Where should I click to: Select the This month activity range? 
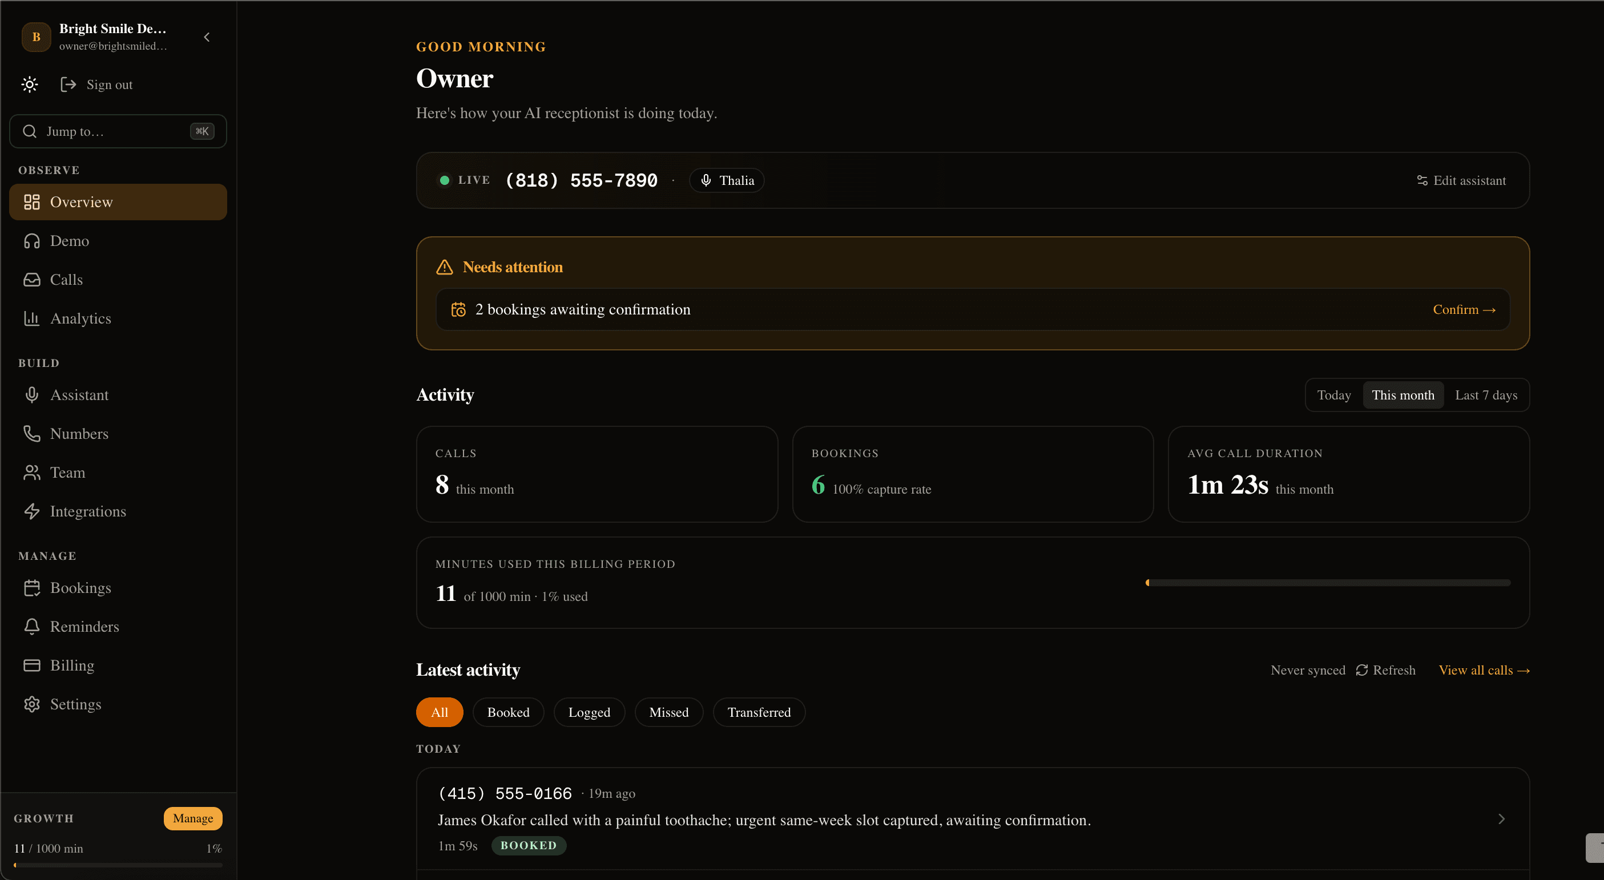pos(1403,395)
